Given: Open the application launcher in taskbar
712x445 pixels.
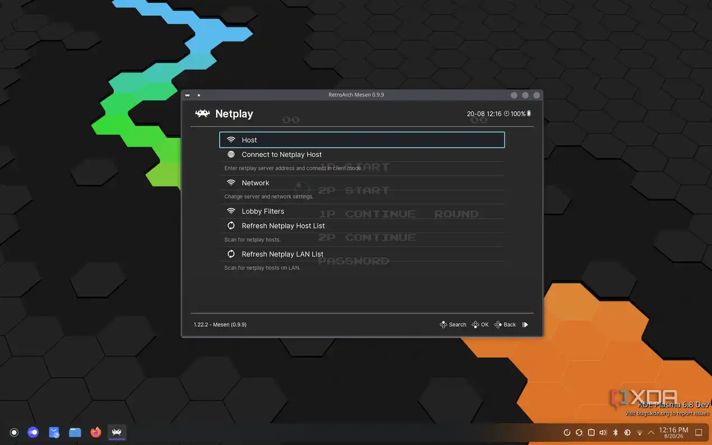Looking at the screenshot, I should coord(15,432).
